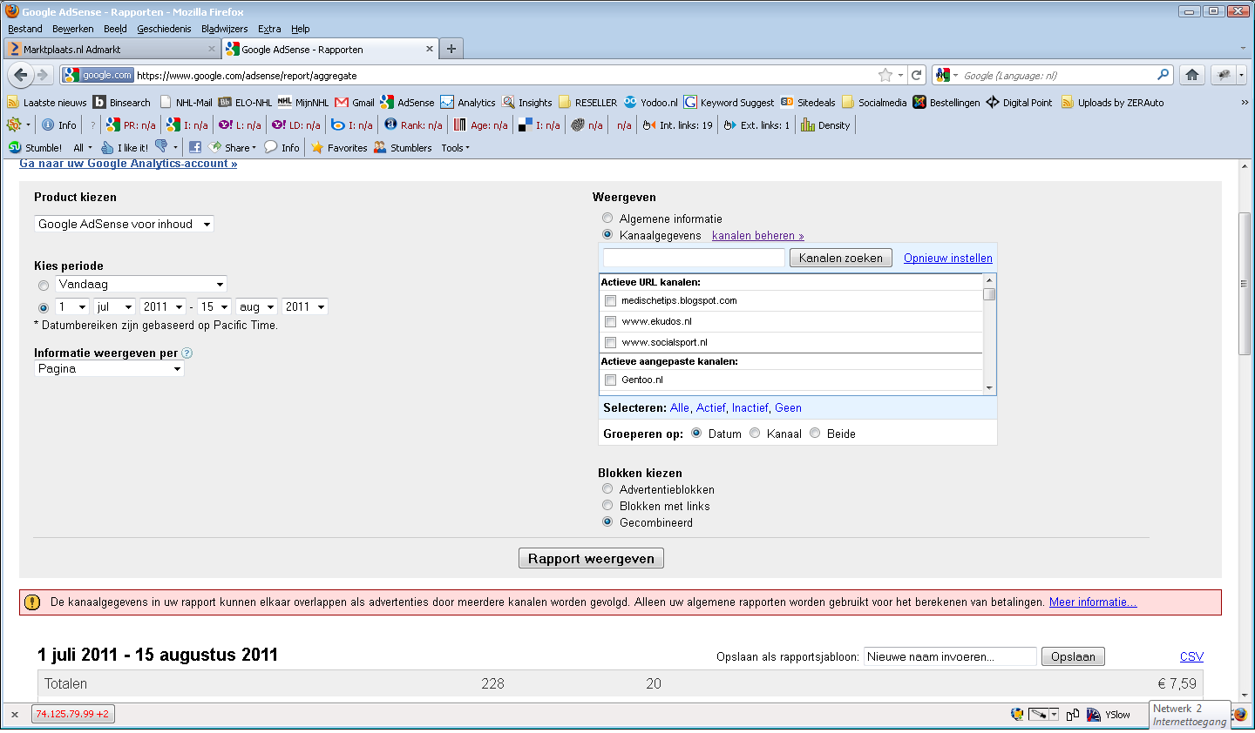Check the medischetips.blogspot.com channel
1255x733 pixels.
coord(610,301)
